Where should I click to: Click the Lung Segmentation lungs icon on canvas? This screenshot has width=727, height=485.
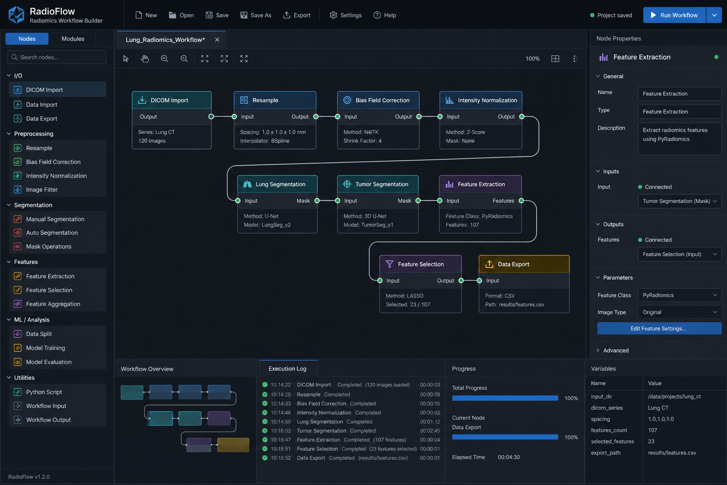pos(247,184)
